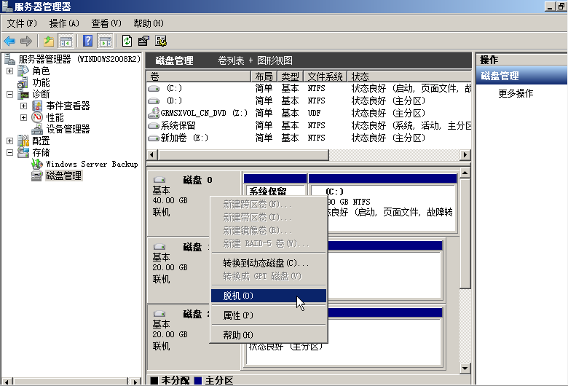Click volume list scroll right arrow

pos(465,154)
